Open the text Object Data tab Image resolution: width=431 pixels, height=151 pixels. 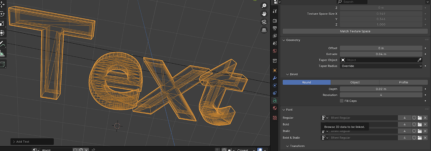tap(274, 101)
